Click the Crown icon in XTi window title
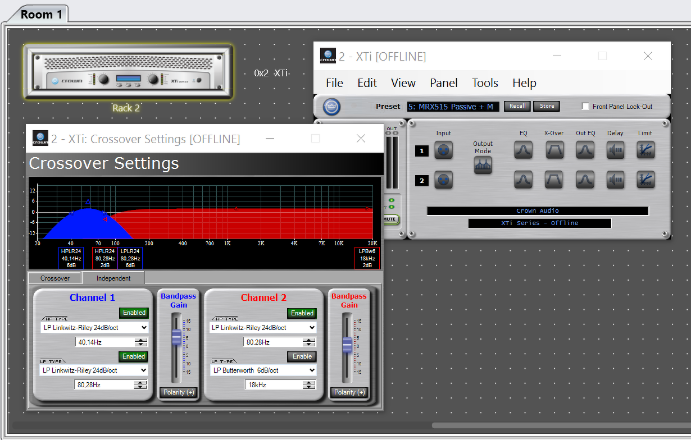This screenshot has height=440, width=691. [x=328, y=56]
